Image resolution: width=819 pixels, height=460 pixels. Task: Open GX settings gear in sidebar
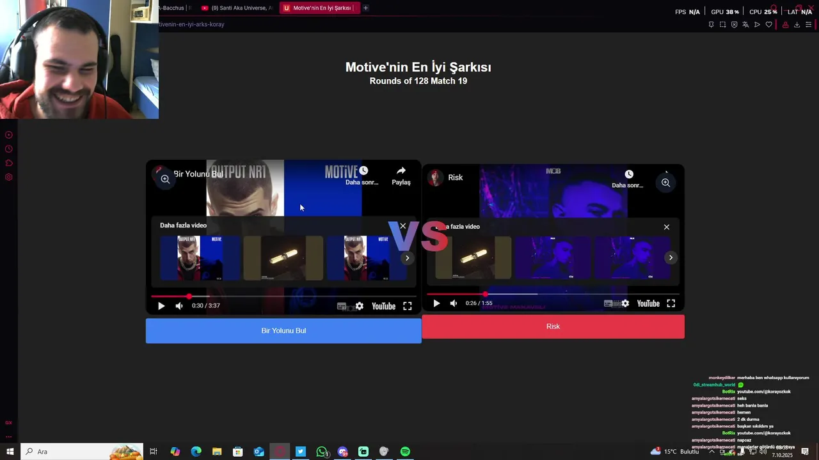[x=9, y=177]
